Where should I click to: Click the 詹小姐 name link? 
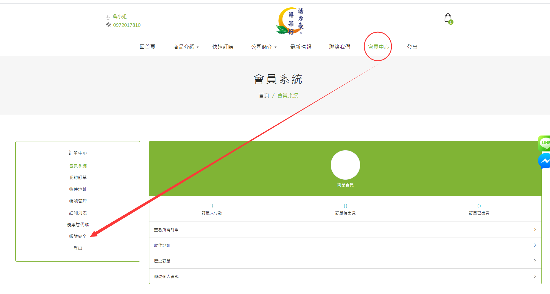point(120,16)
